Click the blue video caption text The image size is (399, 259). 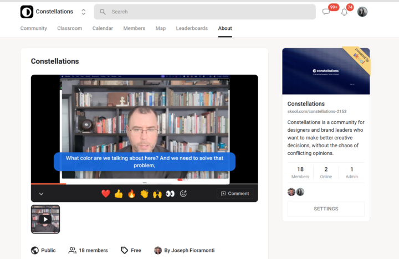[x=145, y=162]
